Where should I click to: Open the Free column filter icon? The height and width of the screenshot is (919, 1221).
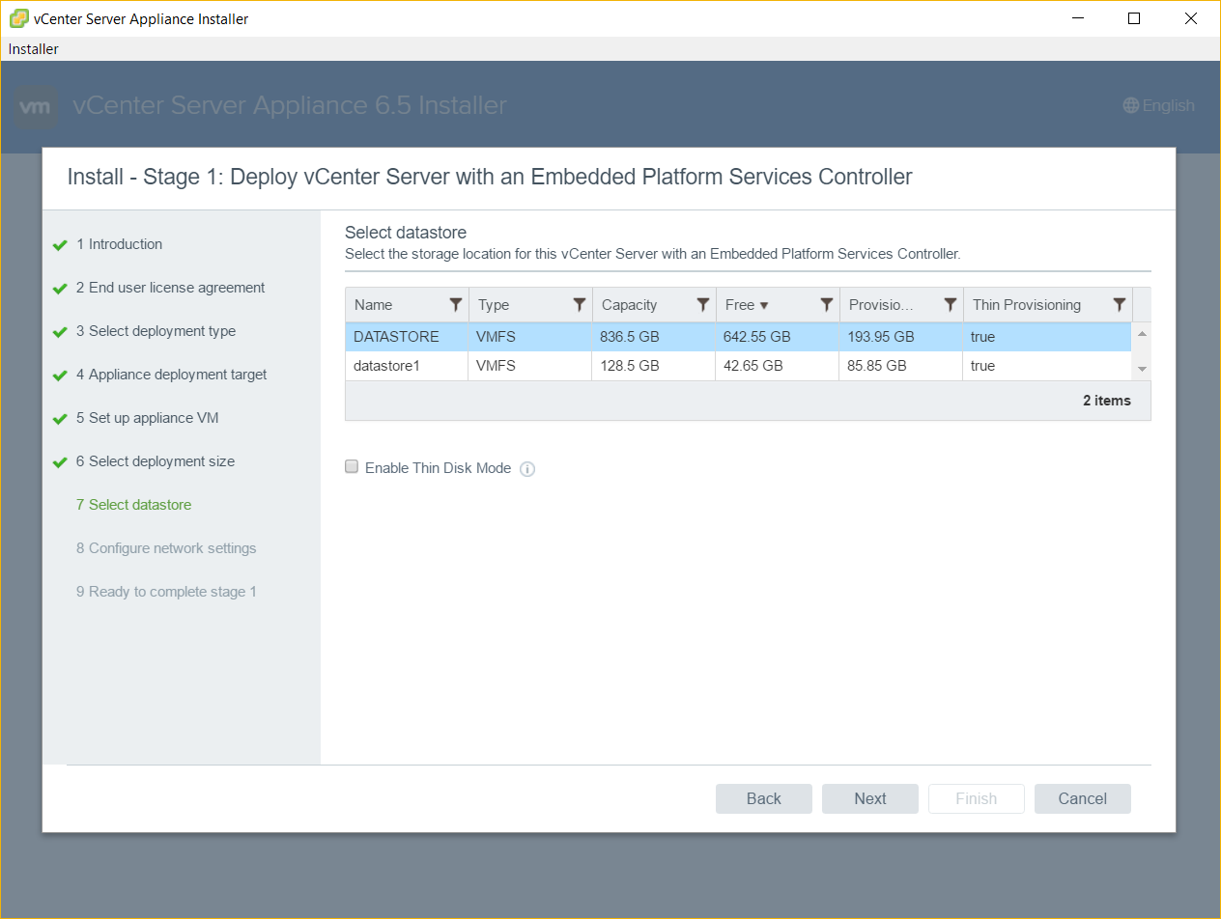coord(827,305)
